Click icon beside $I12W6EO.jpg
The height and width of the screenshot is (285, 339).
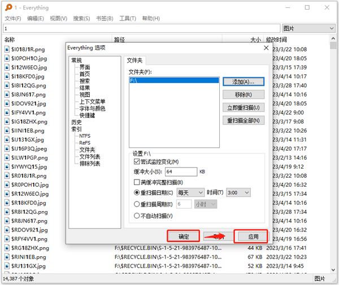7,68
